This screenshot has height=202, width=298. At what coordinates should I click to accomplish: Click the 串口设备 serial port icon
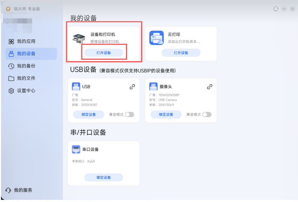76,149
